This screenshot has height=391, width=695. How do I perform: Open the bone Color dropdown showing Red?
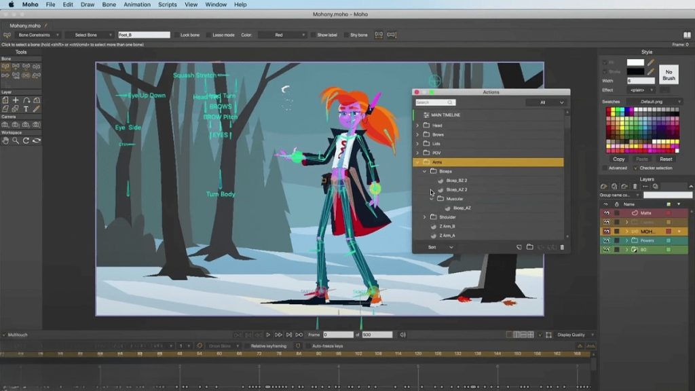(x=283, y=35)
